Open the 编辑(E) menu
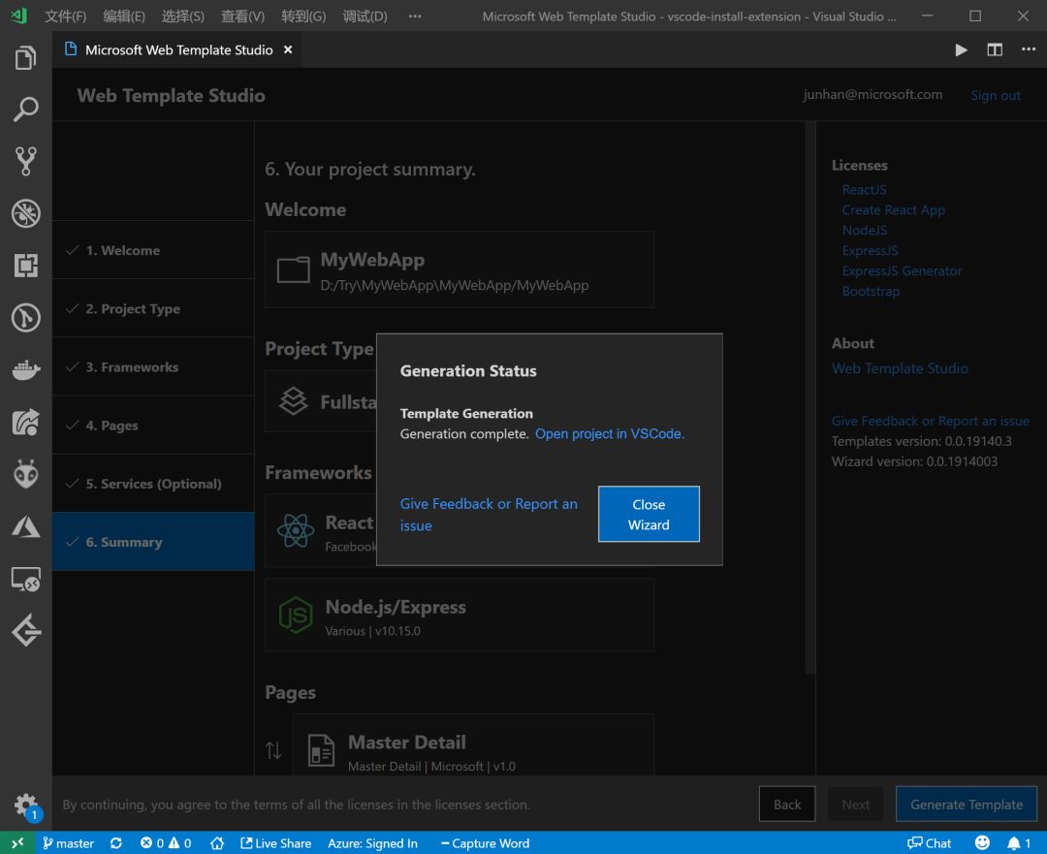Screen dimensions: 1047x854 click(x=123, y=16)
